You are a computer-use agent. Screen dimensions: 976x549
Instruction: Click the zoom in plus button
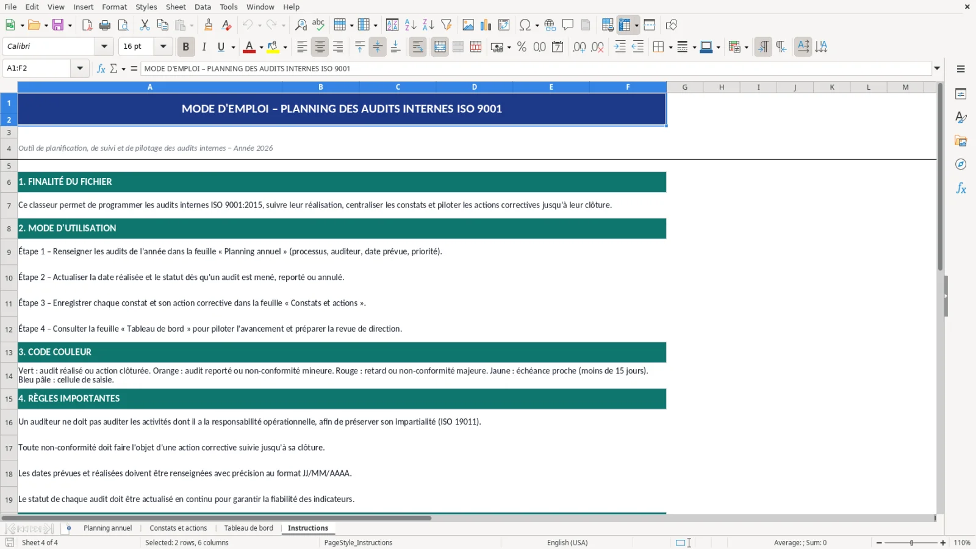943,543
